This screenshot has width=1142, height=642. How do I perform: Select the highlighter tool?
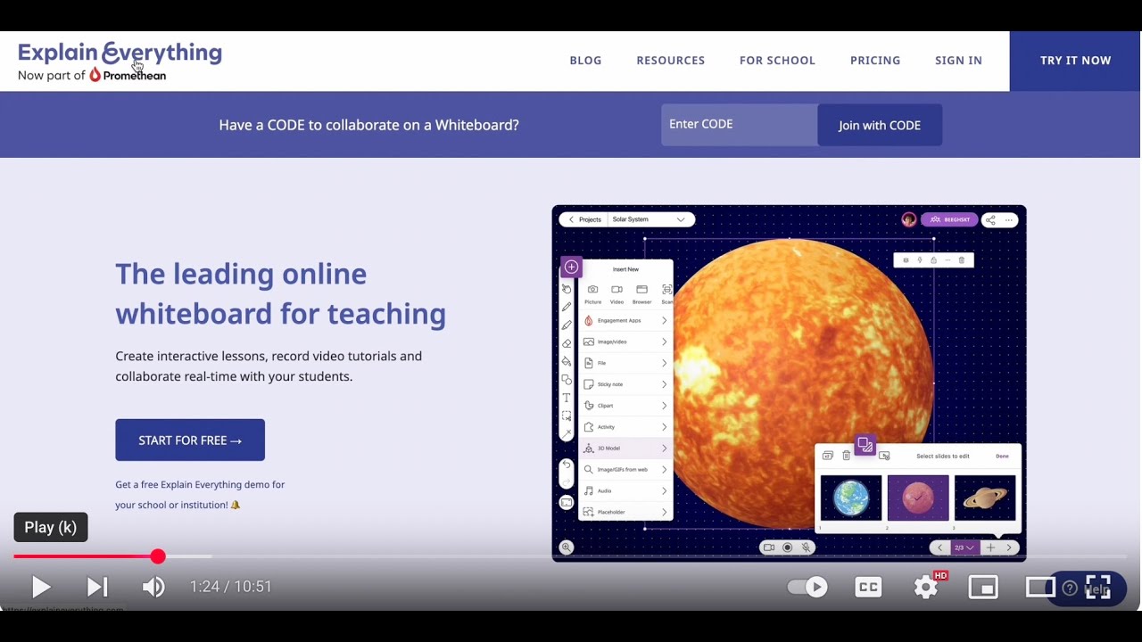point(567,325)
